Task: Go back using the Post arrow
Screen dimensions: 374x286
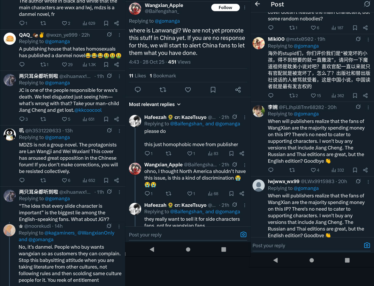Action: 257,4
